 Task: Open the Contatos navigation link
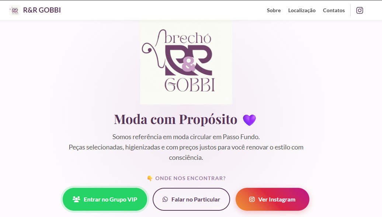pyautogui.click(x=334, y=10)
